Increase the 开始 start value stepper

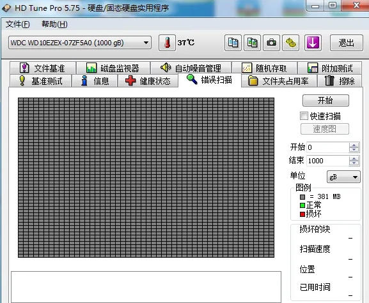(x=354, y=145)
